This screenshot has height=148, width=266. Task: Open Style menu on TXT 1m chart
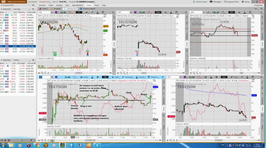point(115,77)
